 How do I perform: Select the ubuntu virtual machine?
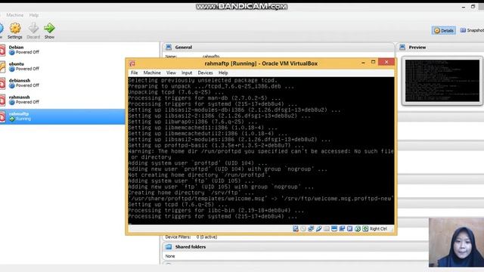[x=79, y=66]
